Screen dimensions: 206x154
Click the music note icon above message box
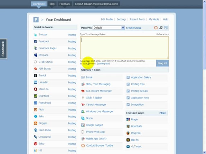point(161,28)
